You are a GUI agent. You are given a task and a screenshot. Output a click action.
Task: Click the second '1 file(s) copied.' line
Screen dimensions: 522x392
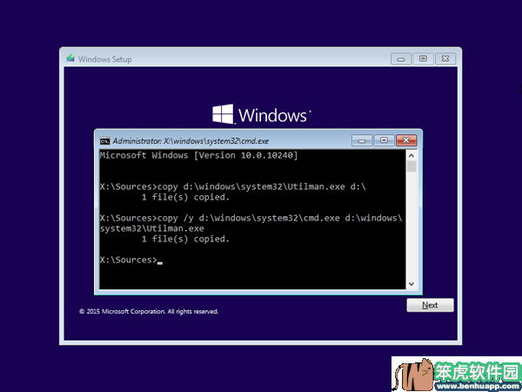coord(185,239)
